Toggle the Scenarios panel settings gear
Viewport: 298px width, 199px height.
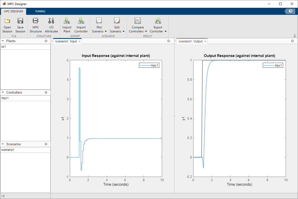point(46,144)
